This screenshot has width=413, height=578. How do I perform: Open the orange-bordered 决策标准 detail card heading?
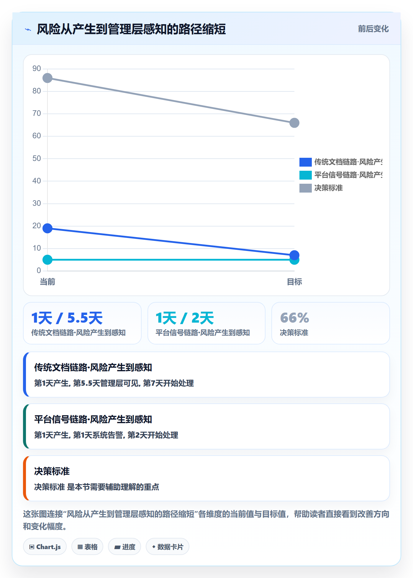click(52, 471)
